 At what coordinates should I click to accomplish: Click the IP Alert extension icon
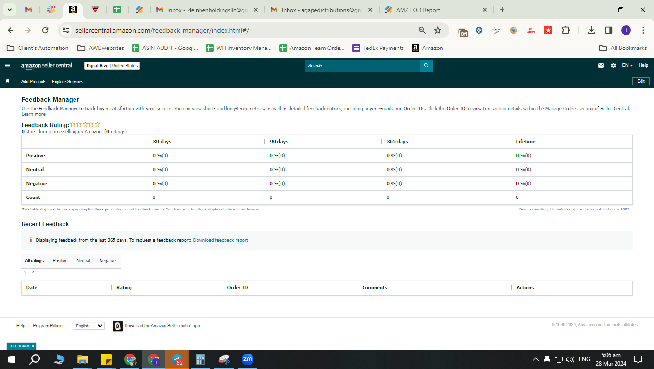pyautogui.click(x=531, y=30)
